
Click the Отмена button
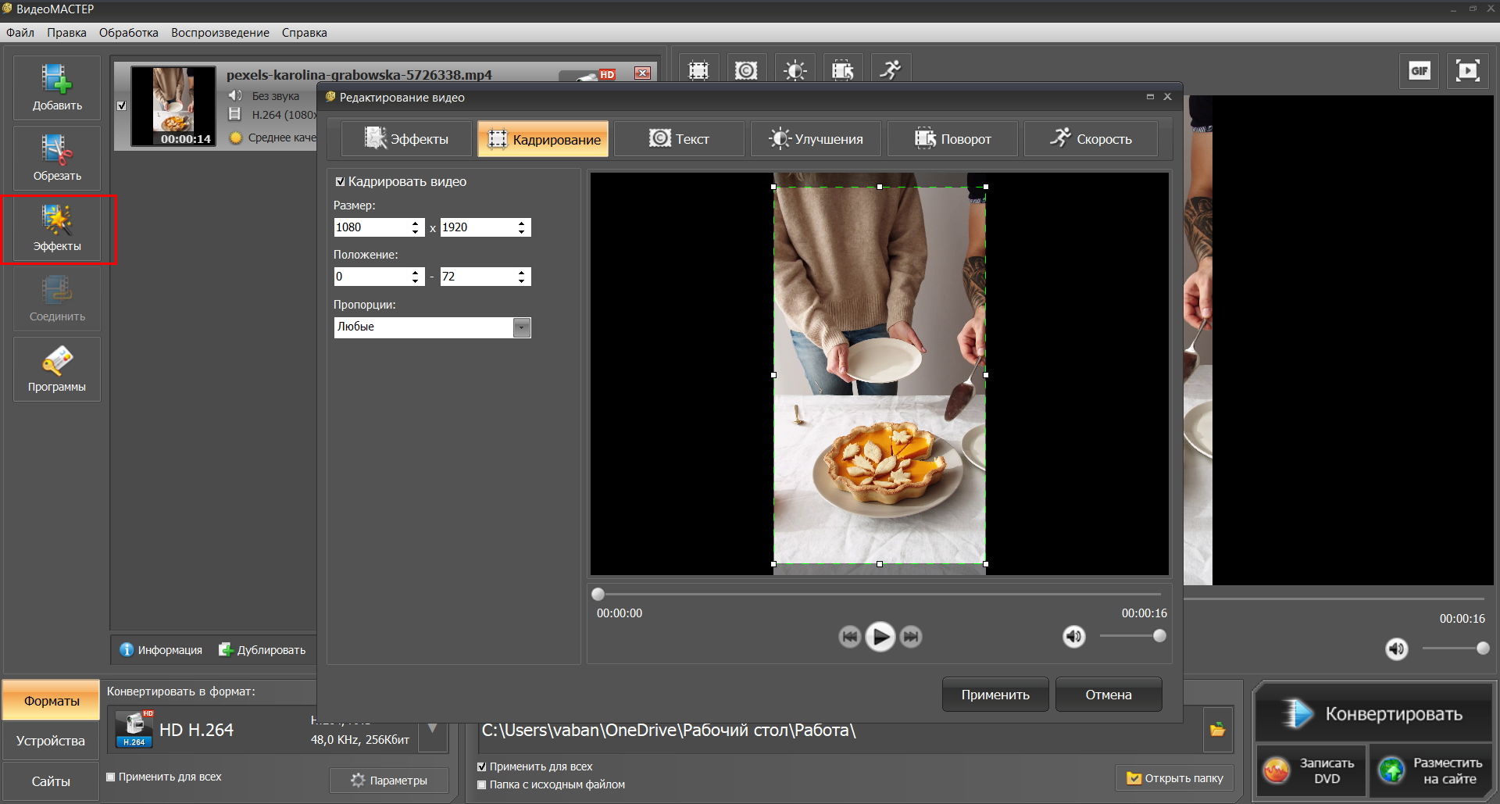[1109, 695]
